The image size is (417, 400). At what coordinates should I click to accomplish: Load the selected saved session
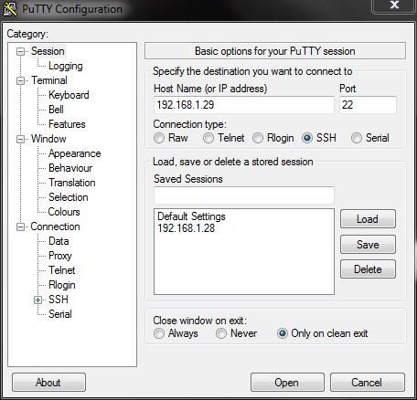[x=368, y=219]
